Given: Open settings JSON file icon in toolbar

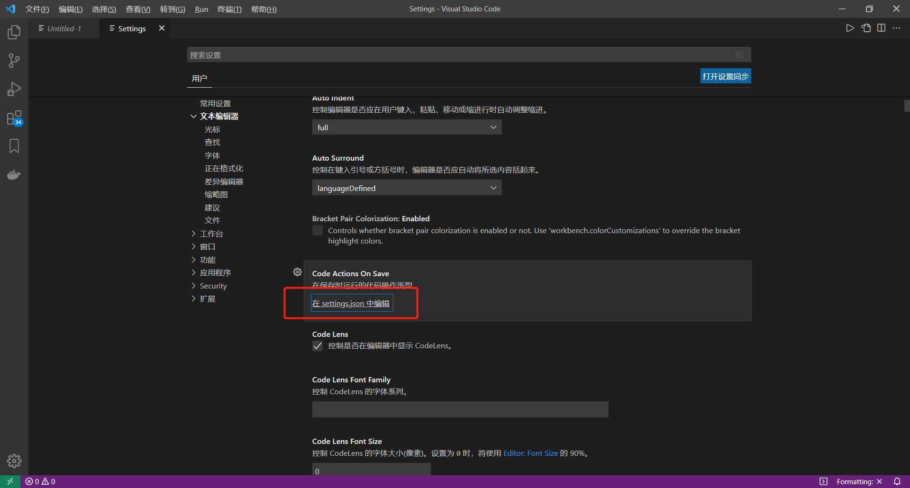Looking at the screenshot, I should pyautogui.click(x=866, y=28).
